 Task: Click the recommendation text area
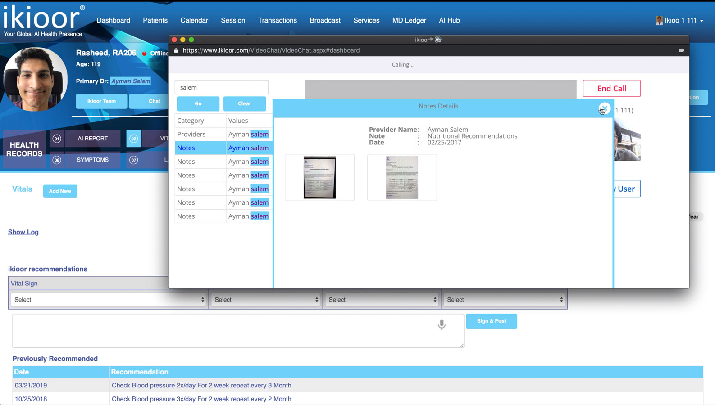point(238,331)
